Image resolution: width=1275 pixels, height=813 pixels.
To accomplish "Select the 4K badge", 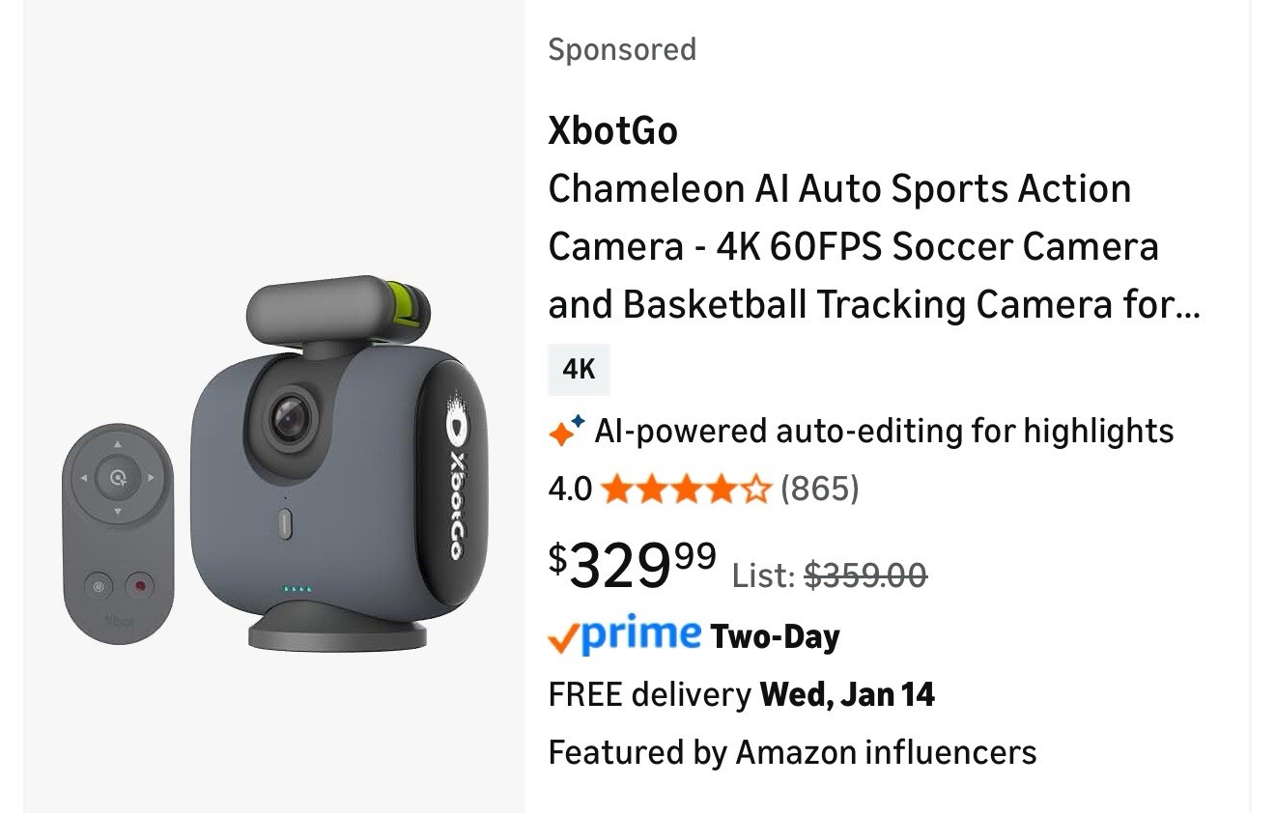I will [x=579, y=369].
